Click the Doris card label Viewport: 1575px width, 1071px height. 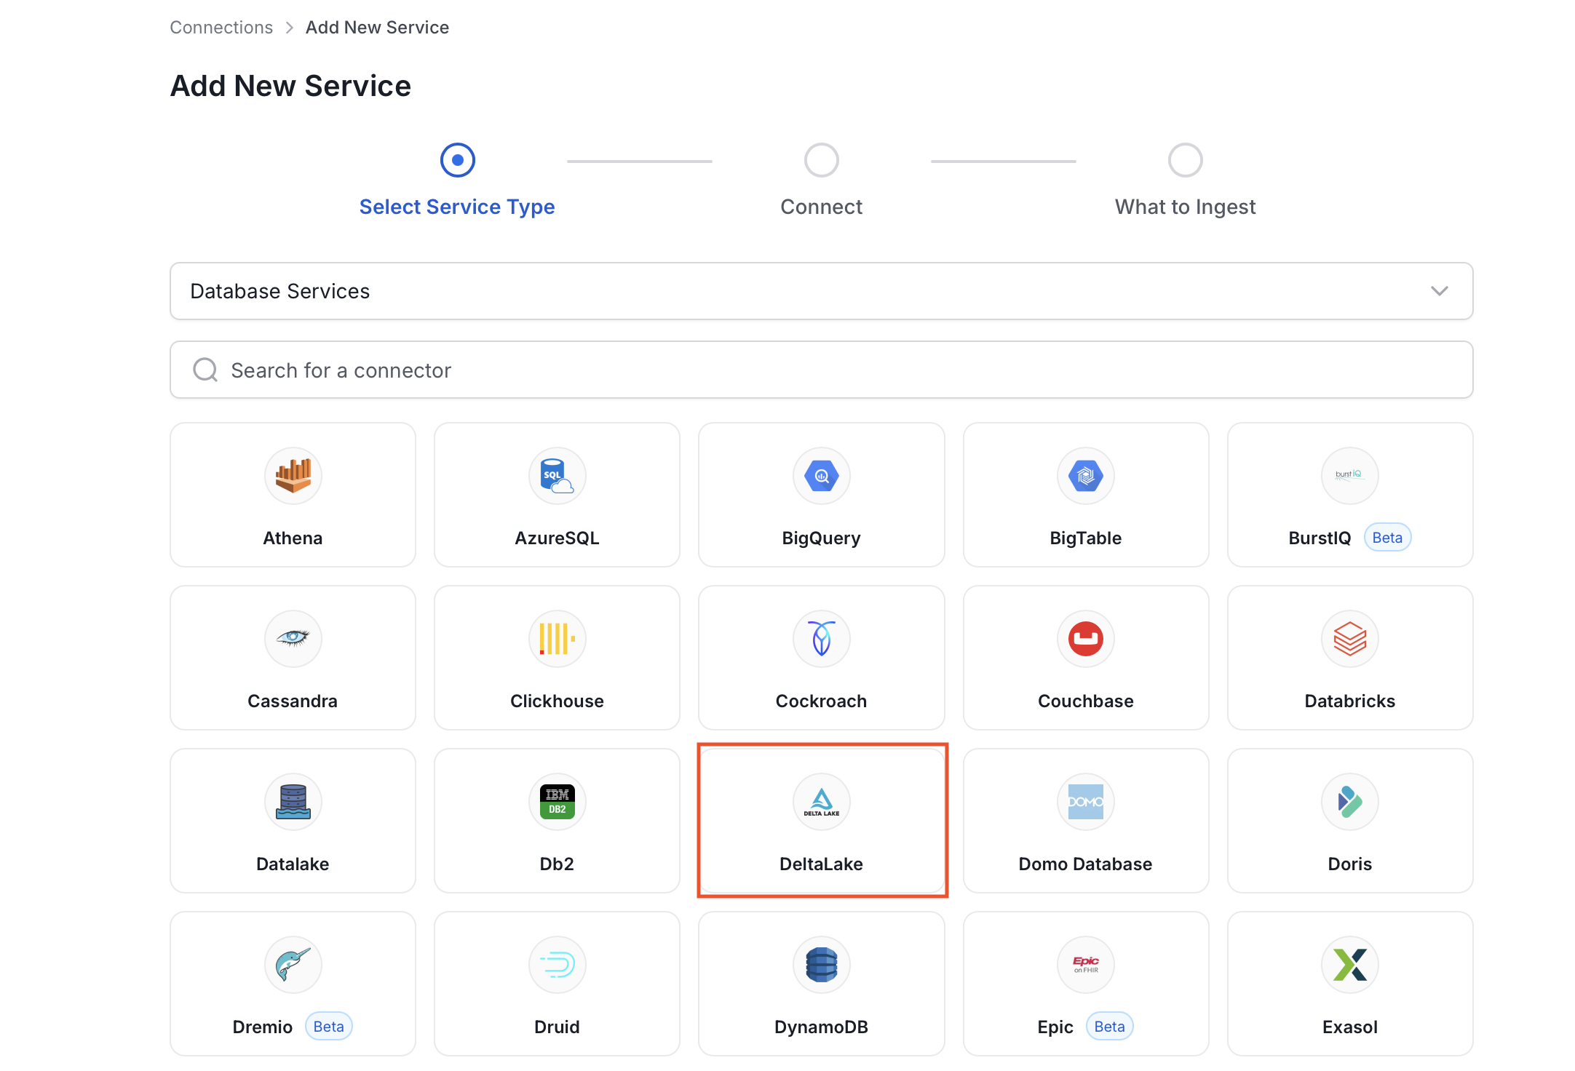(x=1349, y=864)
